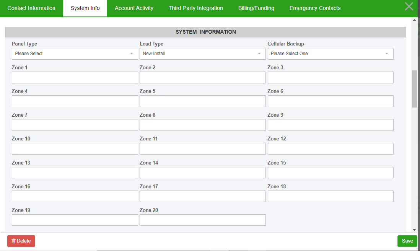The height and width of the screenshot is (251, 420).
Task: Click the Lead Type label
Action: [x=151, y=44]
